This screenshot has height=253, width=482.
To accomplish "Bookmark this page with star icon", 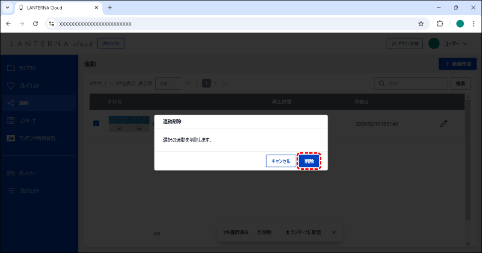I will (x=421, y=24).
